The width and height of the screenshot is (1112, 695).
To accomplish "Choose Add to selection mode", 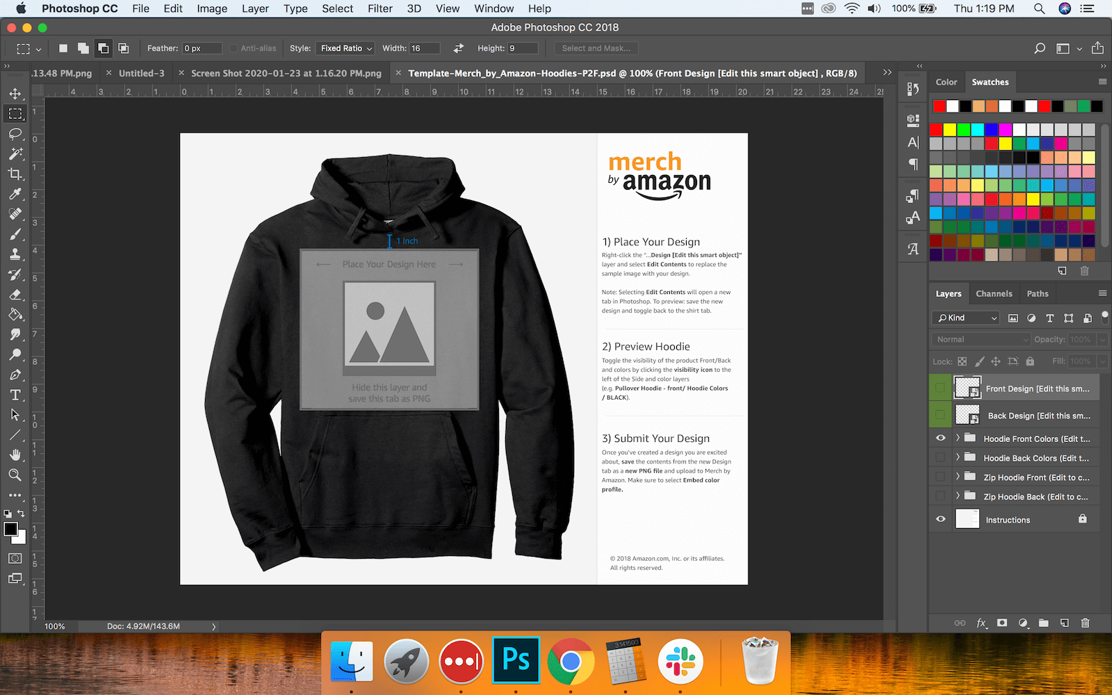I will (x=83, y=48).
